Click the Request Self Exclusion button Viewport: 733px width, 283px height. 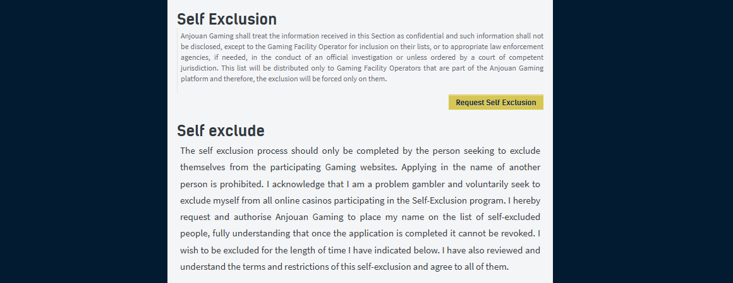click(x=495, y=103)
